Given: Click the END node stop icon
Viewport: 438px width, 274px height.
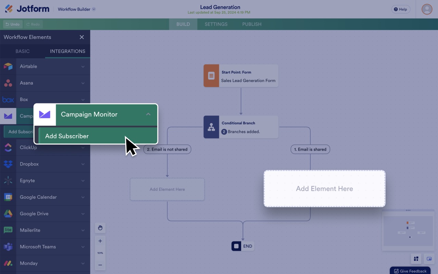Looking at the screenshot, I should [x=236, y=246].
